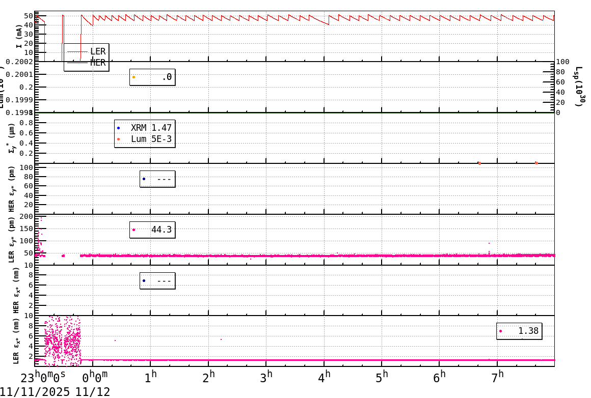
Task: Click the 1.38 value legend box
Action: tap(519, 331)
